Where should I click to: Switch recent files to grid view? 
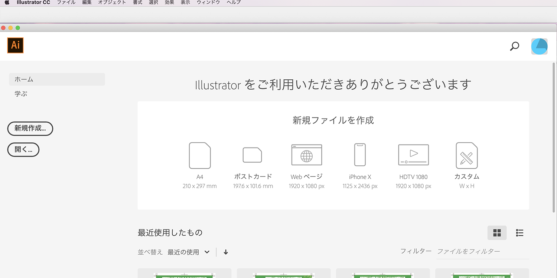click(x=497, y=233)
